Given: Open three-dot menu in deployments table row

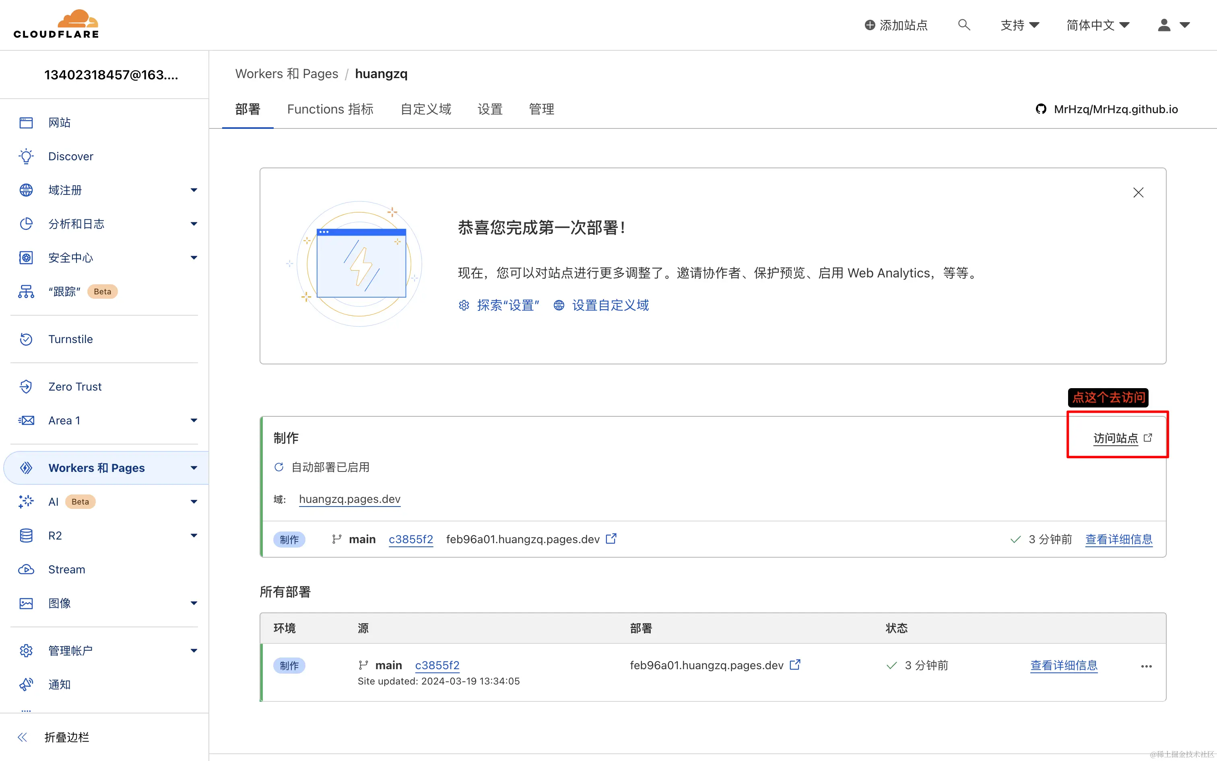Looking at the screenshot, I should point(1146,666).
